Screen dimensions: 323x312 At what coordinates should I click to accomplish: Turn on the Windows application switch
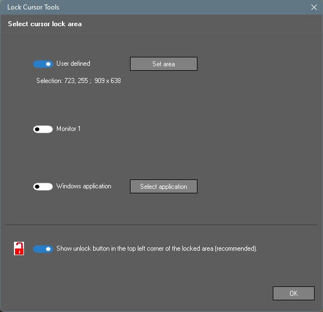pos(43,187)
